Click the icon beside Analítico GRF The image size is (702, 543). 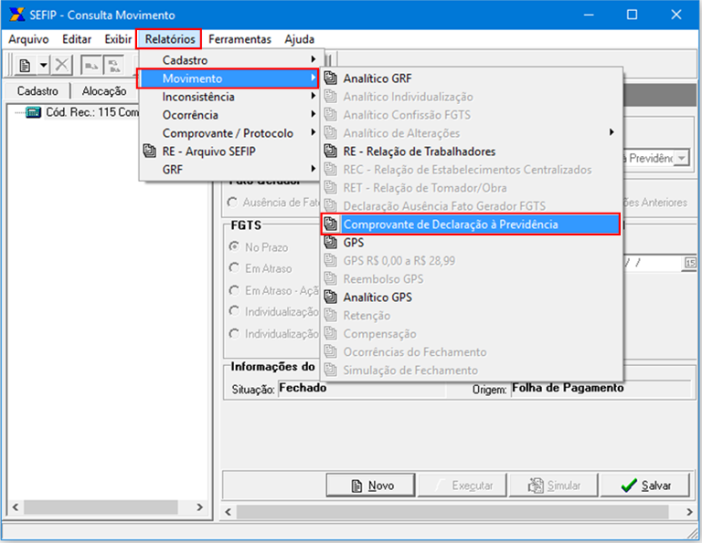pos(330,78)
